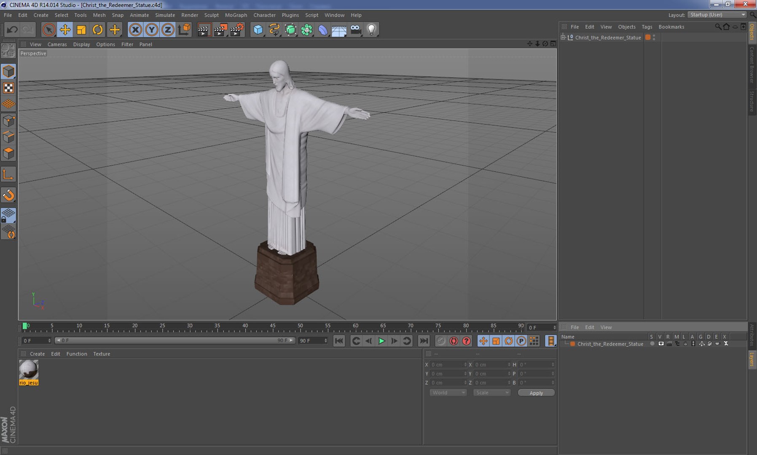Open the World coordinate dropdown

click(448, 393)
